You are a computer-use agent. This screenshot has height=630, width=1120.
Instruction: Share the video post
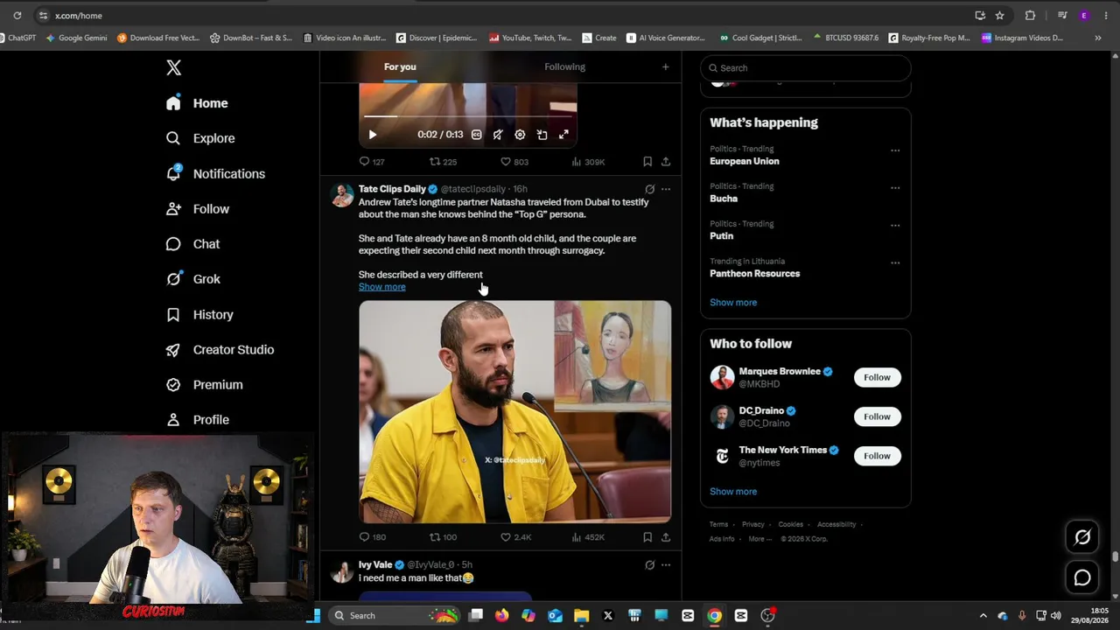coord(666,162)
